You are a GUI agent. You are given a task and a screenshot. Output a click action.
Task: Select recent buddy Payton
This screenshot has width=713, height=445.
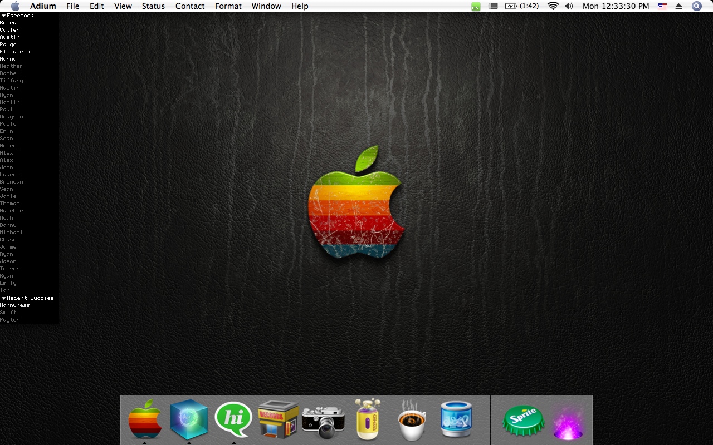(10, 320)
